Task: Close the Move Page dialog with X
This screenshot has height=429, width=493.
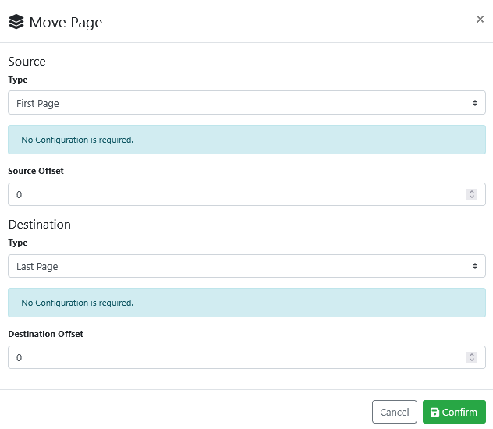Action: (x=480, y=19)
